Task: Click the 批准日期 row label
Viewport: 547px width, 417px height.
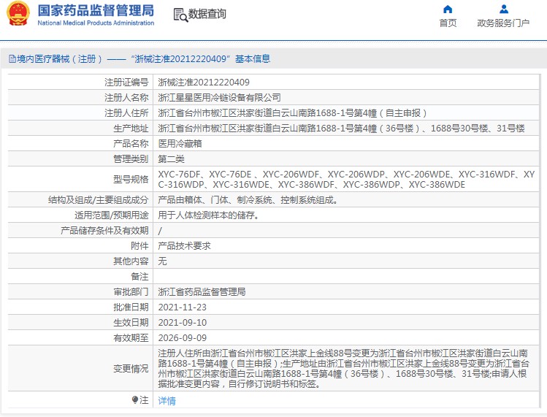Action: pyautogui.click(x=131, y=307)
